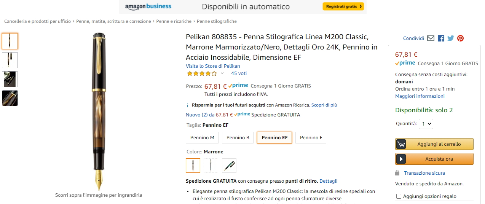Screen dimensions: 485x204
Task: Expand the star rating breakdown arrow
Action: [x=222, y=73]
